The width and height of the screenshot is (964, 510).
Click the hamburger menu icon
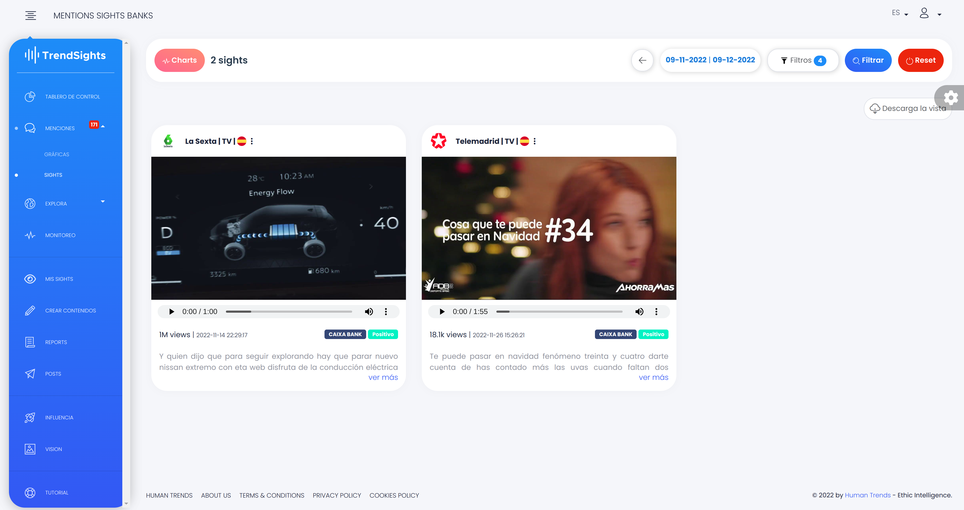[x=31, y=15]
